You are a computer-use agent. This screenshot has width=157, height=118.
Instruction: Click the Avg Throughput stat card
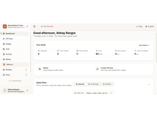142,53
